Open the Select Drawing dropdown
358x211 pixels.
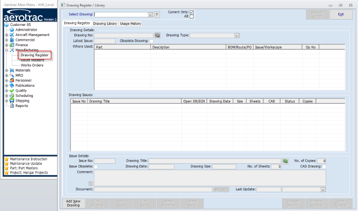(x=150, y=15)
